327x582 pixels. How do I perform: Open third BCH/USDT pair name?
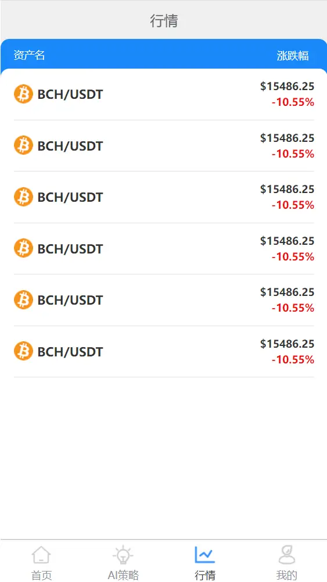70,197
